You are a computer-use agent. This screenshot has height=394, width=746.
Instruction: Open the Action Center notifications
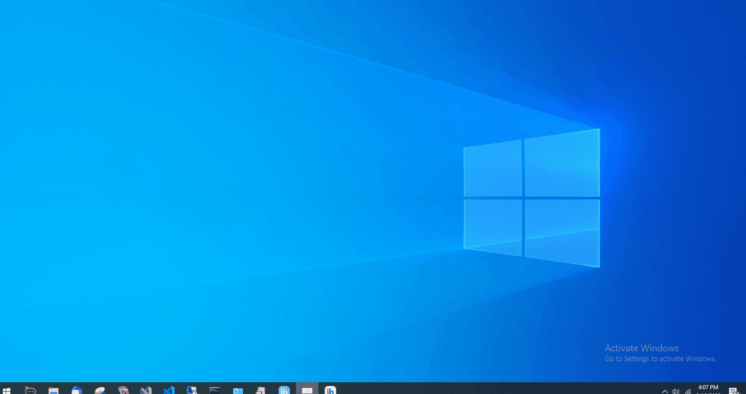point(734,390)
